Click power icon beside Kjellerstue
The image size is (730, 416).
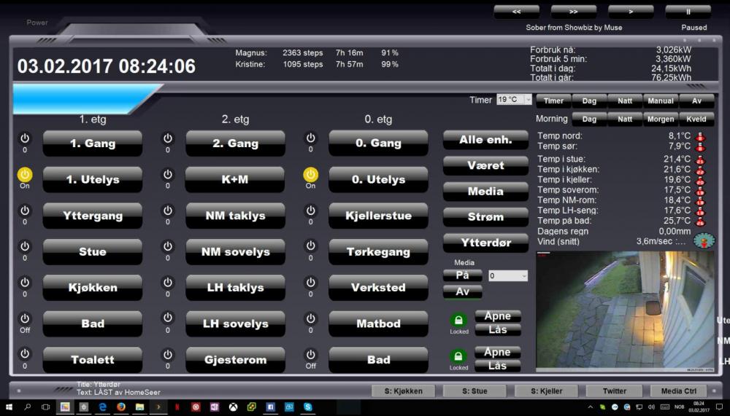click(310, 211)
